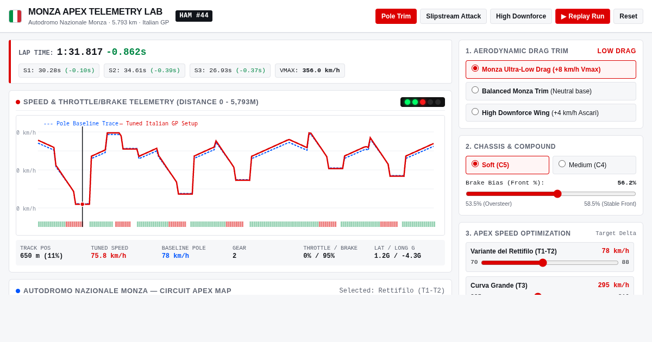652x342 pixels.
Task: Click the VMAX 356.0 km/h chip
Action: click(310, 71)
